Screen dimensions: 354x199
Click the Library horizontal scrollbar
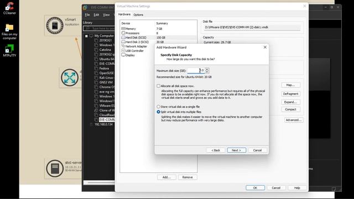[x=100, y=182]
